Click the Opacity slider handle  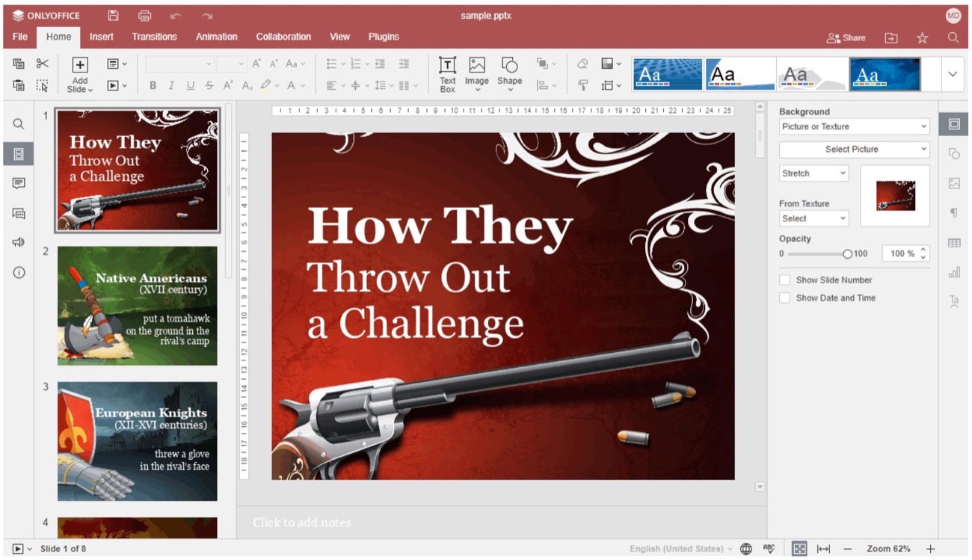[x=847, y=254]
